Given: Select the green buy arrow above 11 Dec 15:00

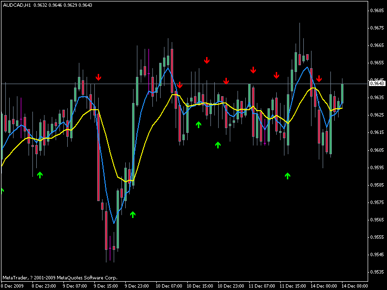Looking at the screenshot, I should click(287, 176).
